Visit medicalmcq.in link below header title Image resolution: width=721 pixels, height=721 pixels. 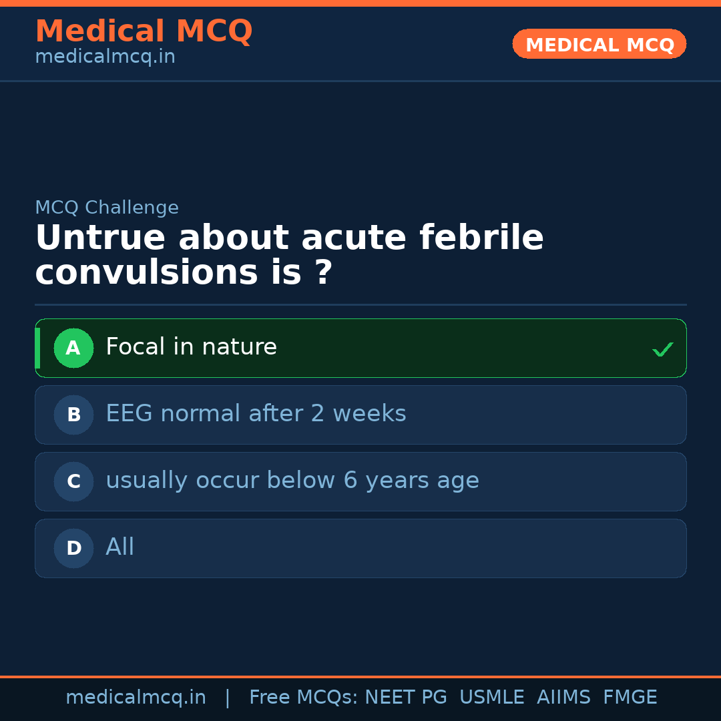click(x=105, y=57)
